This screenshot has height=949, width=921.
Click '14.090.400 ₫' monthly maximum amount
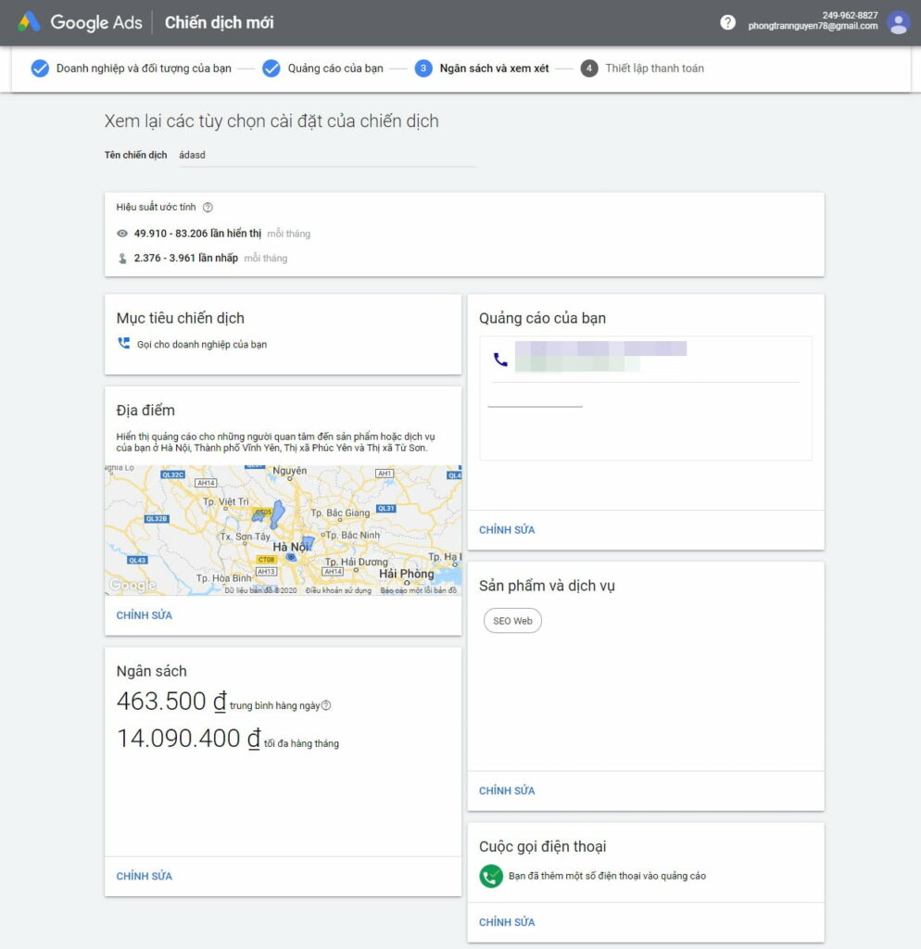click(188, 739)
